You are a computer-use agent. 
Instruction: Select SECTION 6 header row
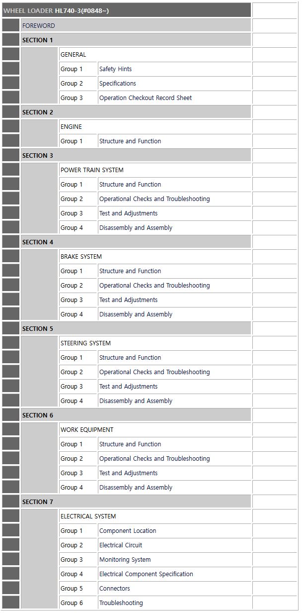pyautogui.click(x=136, y=415)
